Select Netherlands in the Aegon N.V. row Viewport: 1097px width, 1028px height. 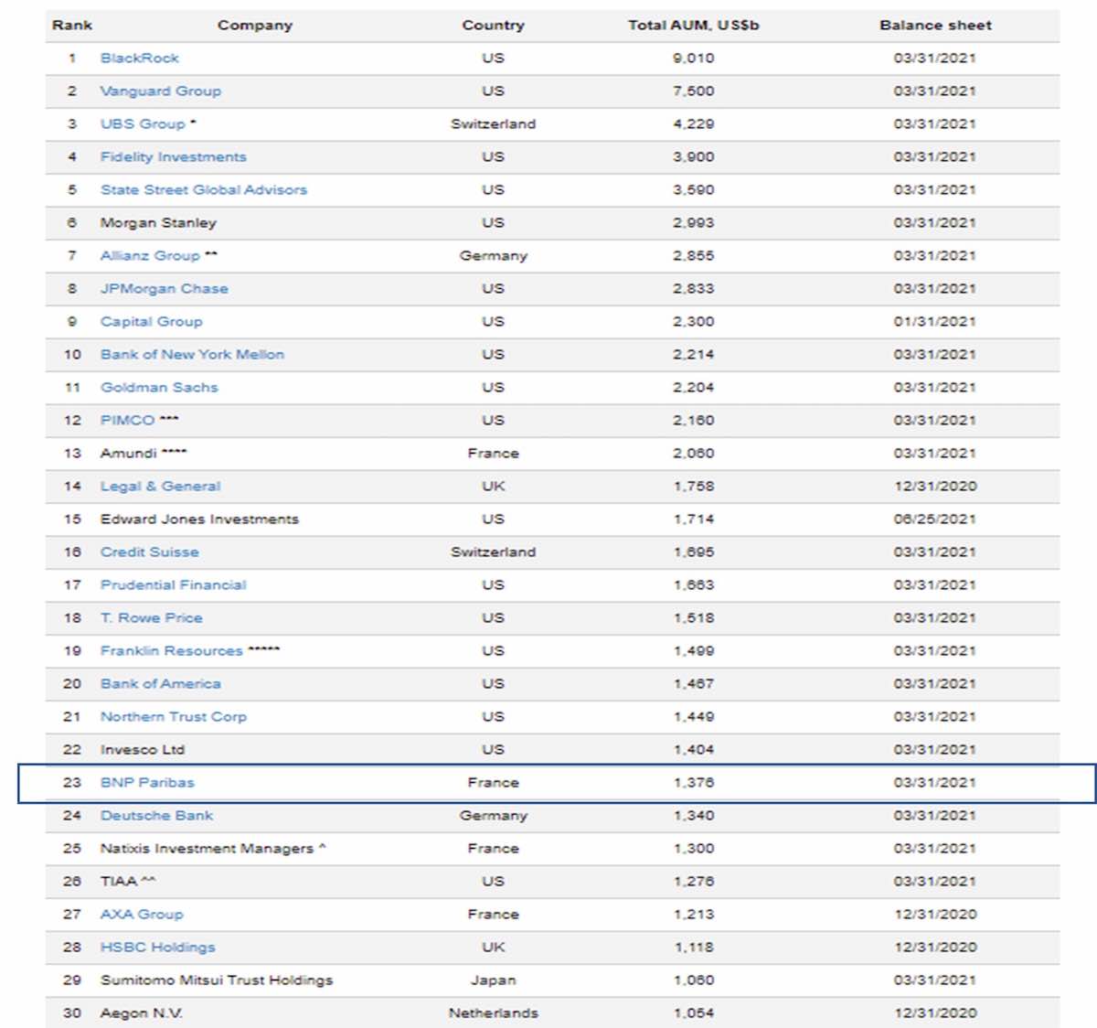point(494,1012)
